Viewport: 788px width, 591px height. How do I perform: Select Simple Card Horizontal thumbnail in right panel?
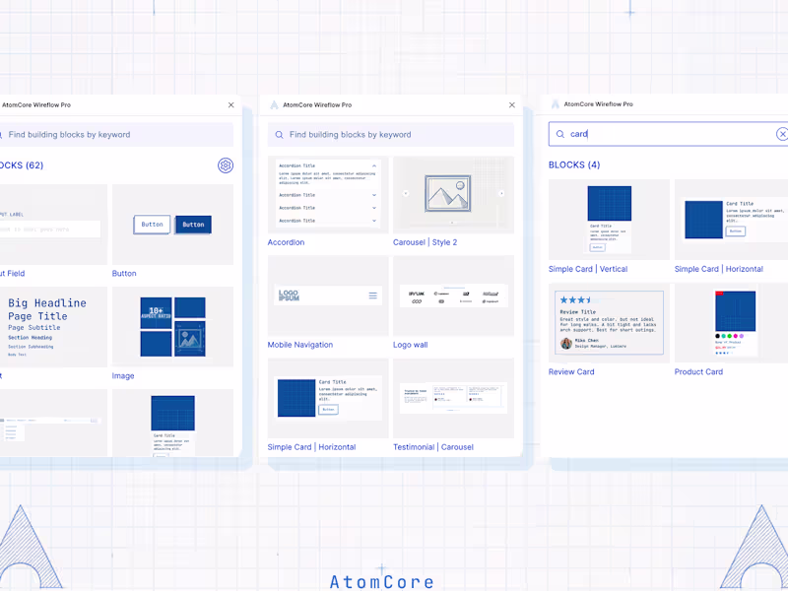pos(731,220)
